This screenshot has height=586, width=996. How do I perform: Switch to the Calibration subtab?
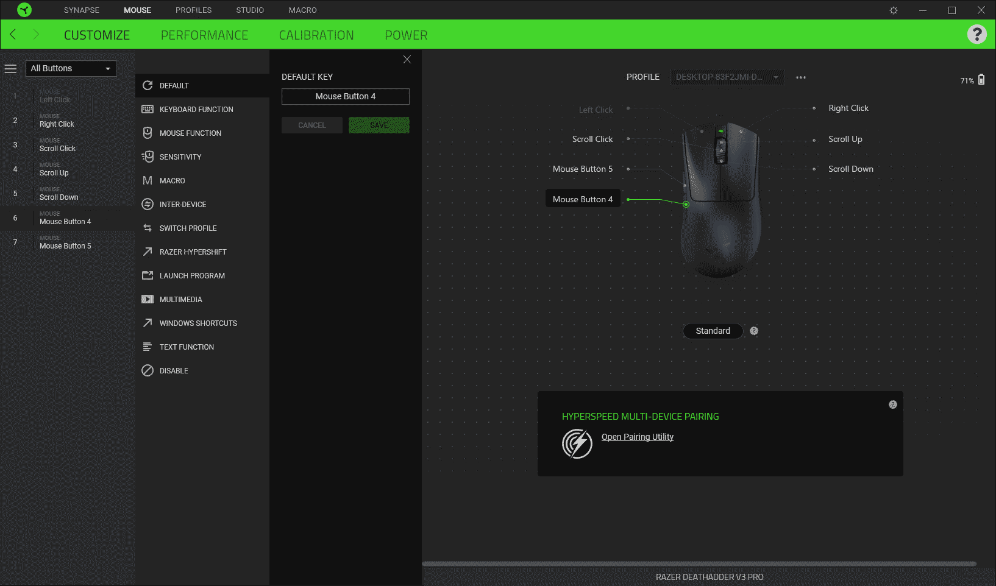tap(316, 35)
